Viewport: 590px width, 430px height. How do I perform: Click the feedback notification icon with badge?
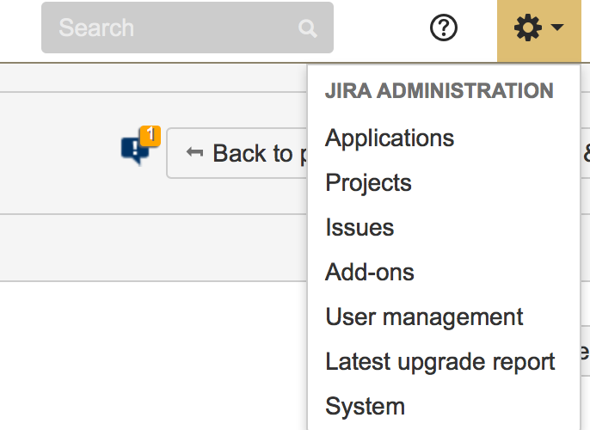[x=141, y=145]
